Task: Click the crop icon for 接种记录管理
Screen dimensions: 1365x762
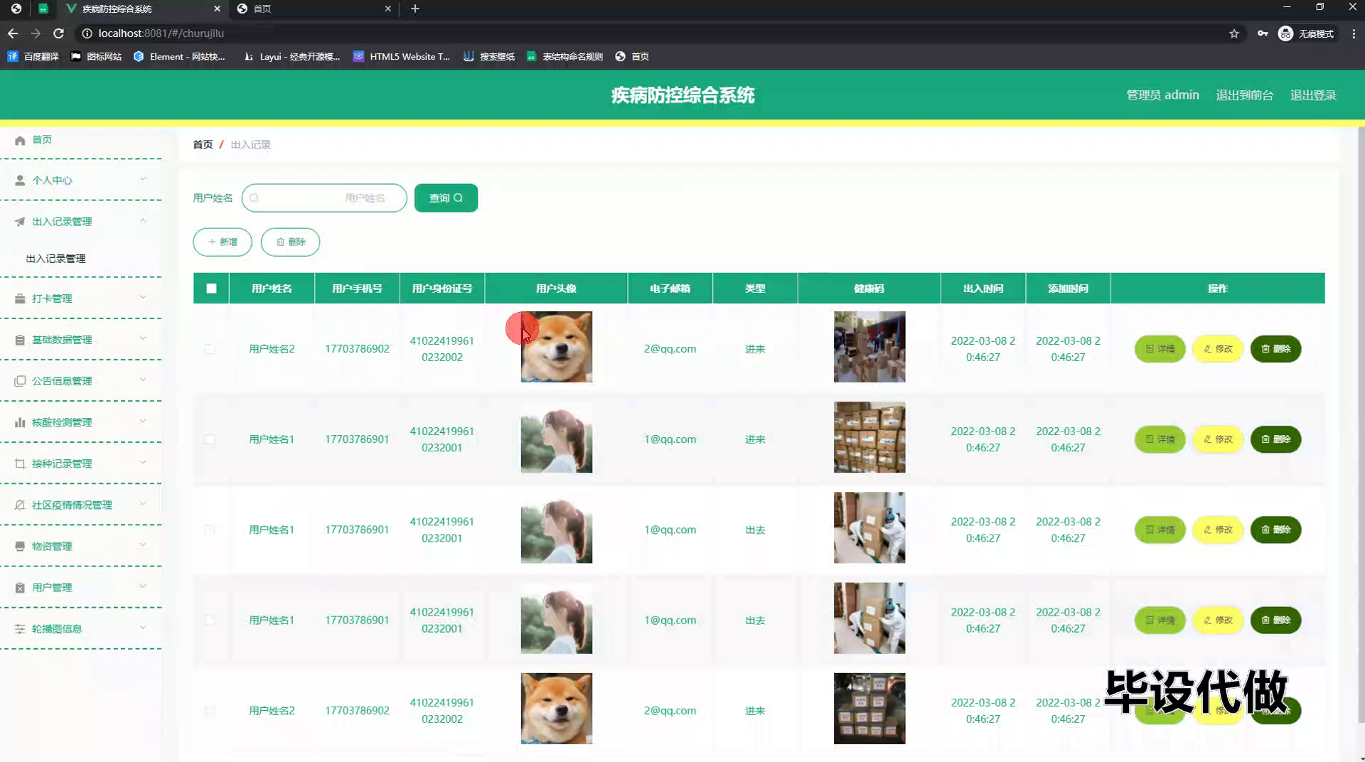Action: 20,463
